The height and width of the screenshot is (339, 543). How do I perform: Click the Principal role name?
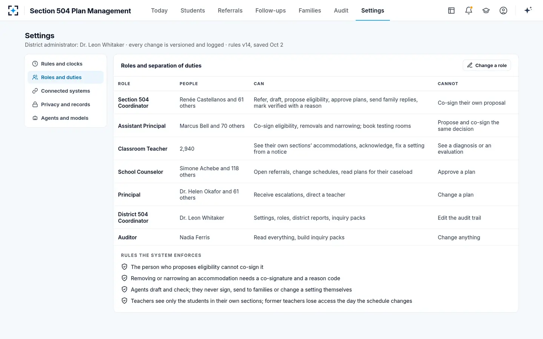coord(129,195)
